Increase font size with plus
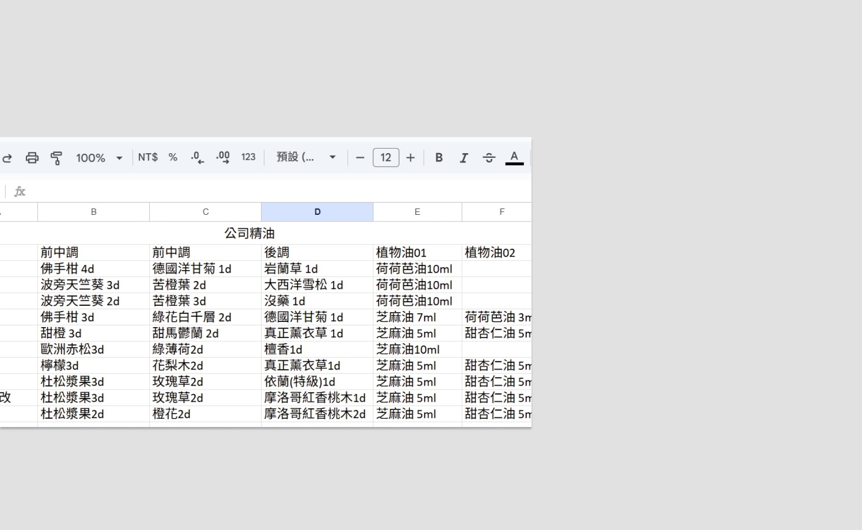The width and height of the screenshot is (862, 530). [x=410, y=158]
